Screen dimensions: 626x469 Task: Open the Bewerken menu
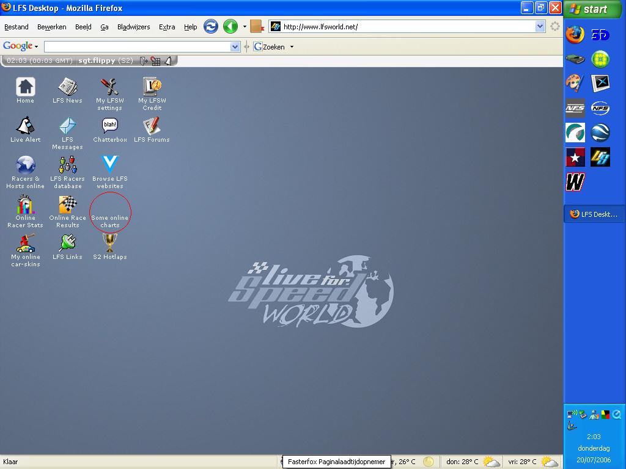point(51,27)
